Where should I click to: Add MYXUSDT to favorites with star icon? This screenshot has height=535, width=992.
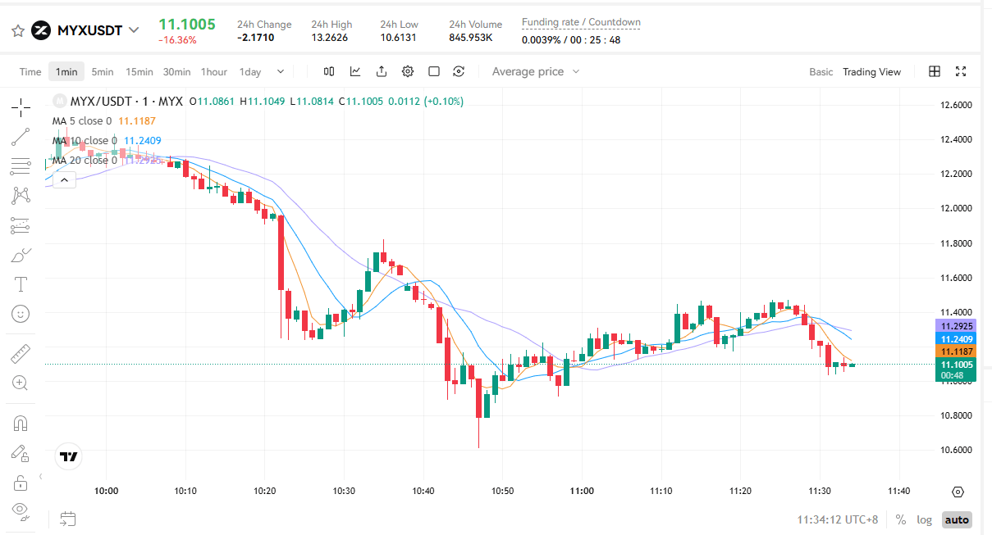tap(17, 31)
